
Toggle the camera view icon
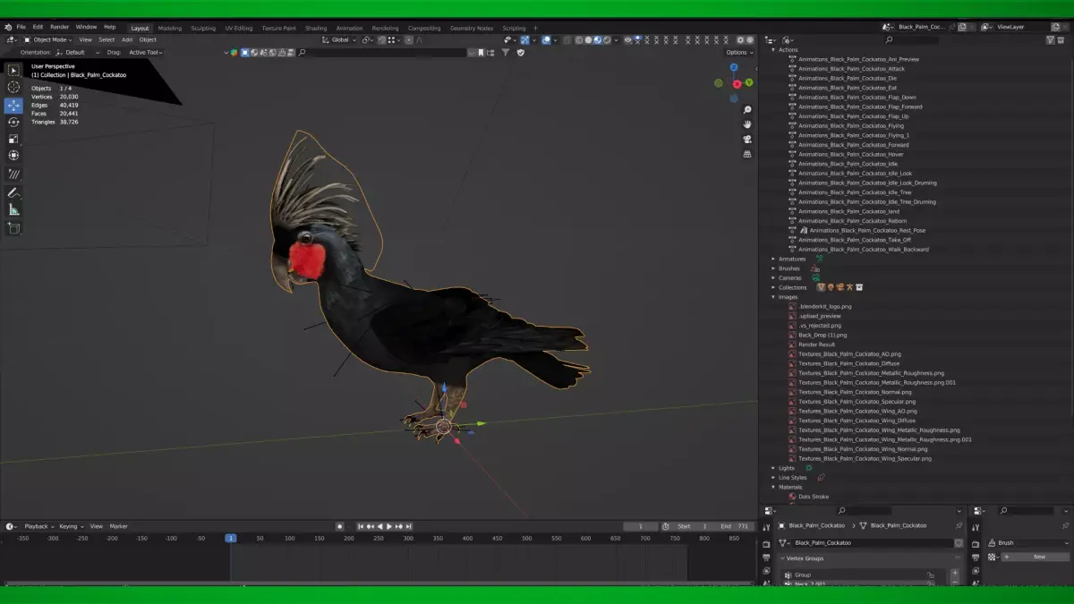point(747,140)
